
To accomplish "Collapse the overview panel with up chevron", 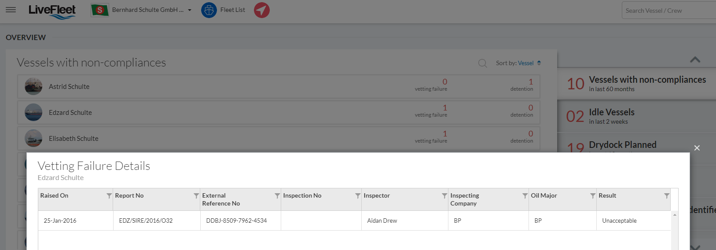I will pos(695,59).
